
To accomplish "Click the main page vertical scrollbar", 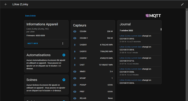I will pyautogui.click(x=187, y=30).
